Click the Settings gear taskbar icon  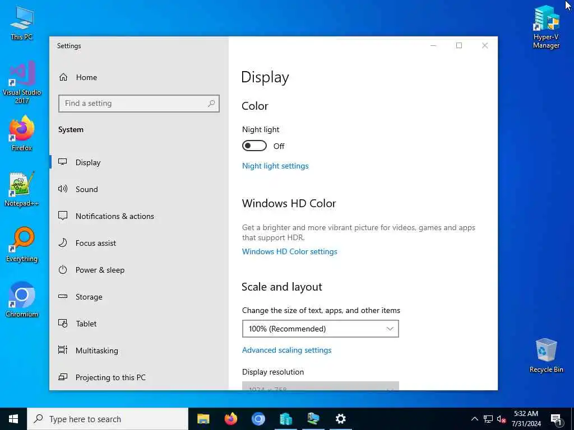coord(340,419)
